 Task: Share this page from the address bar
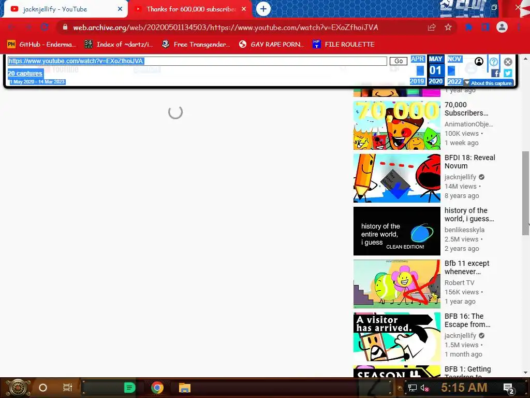coord(432,27)
